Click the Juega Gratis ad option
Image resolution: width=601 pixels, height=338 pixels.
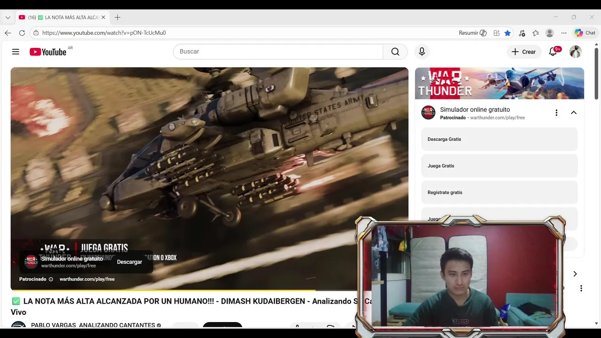pyautogui.click(x=500, y=166)
